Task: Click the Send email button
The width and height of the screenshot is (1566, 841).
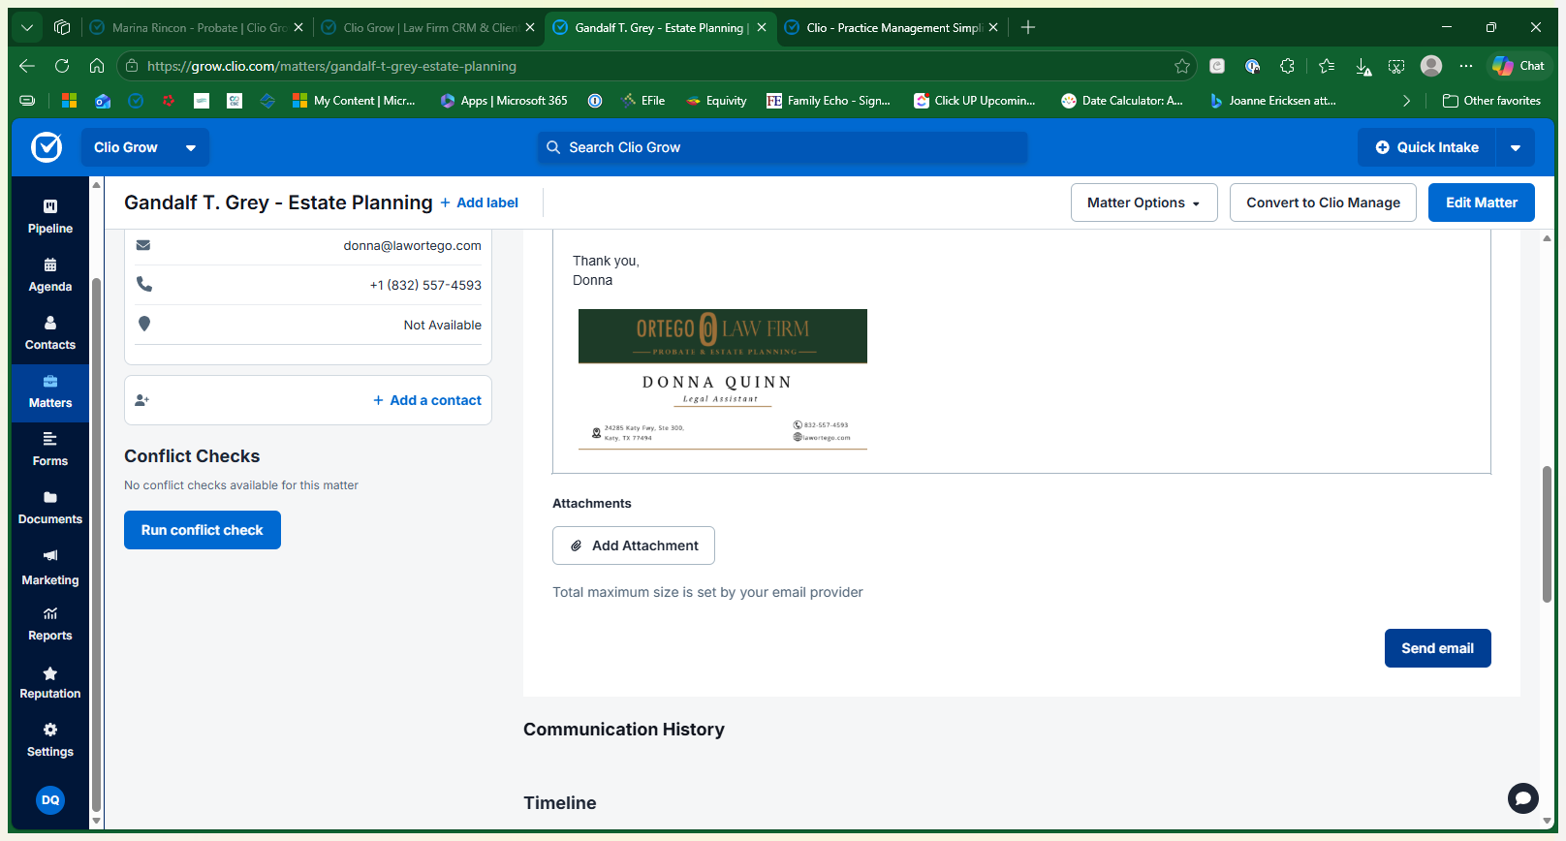Action: tap(1437, 648)
